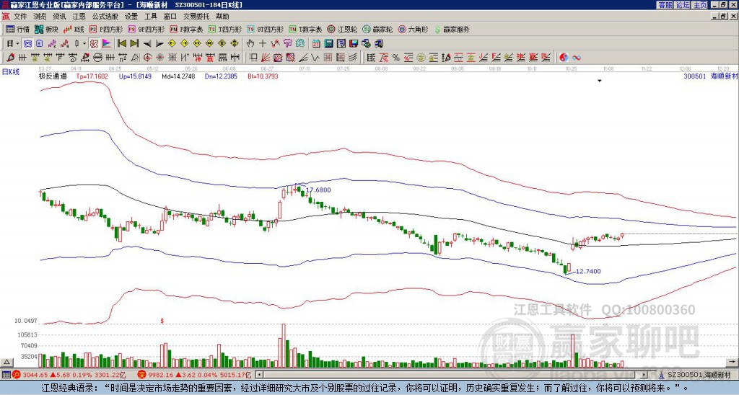
Task: Open the 板块 sector view
Action: click(46, 29)
